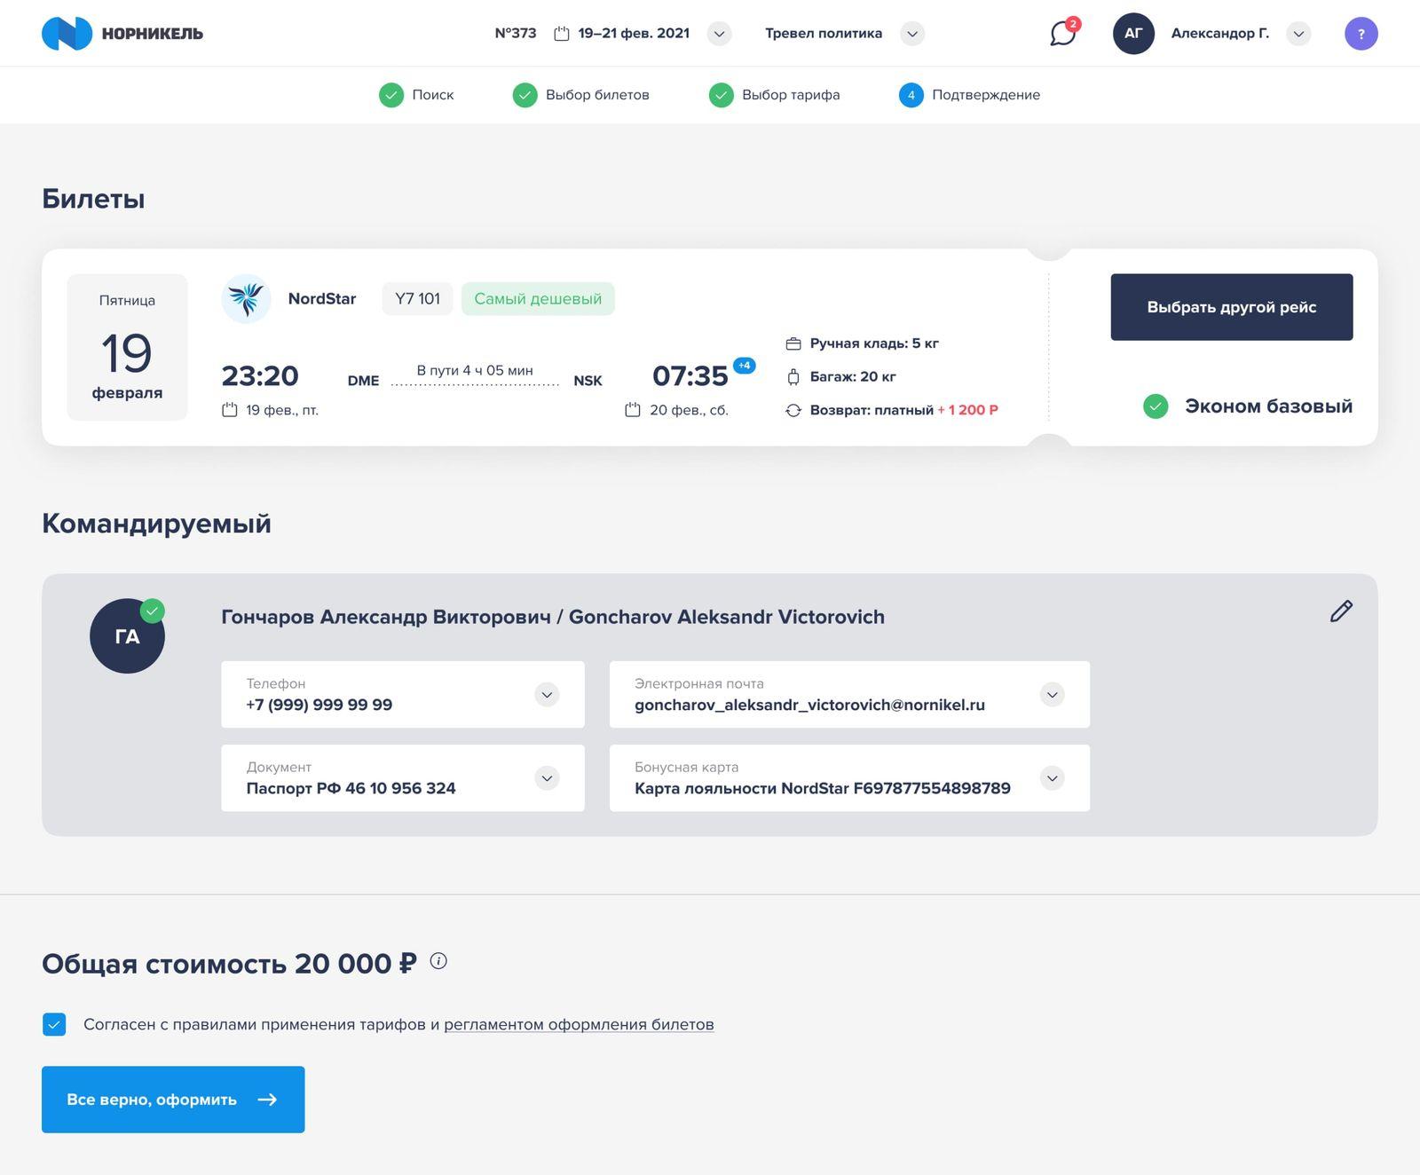Open the регламентом оформления билетов link

(579, 1024)
